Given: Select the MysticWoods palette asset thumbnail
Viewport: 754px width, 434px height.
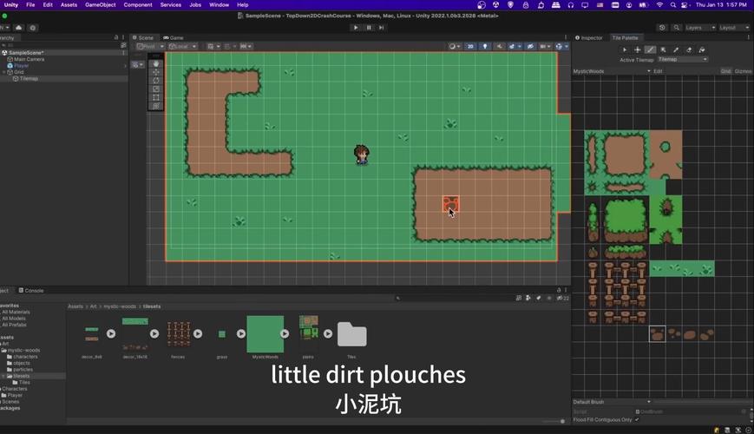Looking at the screenshot, I should [265, 334].
